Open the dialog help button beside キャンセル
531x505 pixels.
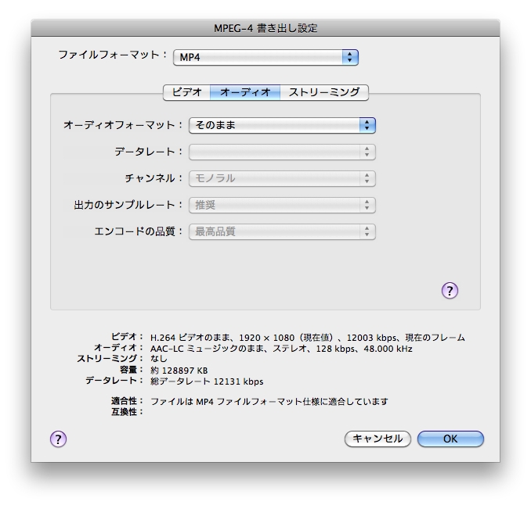click(58, 439)
